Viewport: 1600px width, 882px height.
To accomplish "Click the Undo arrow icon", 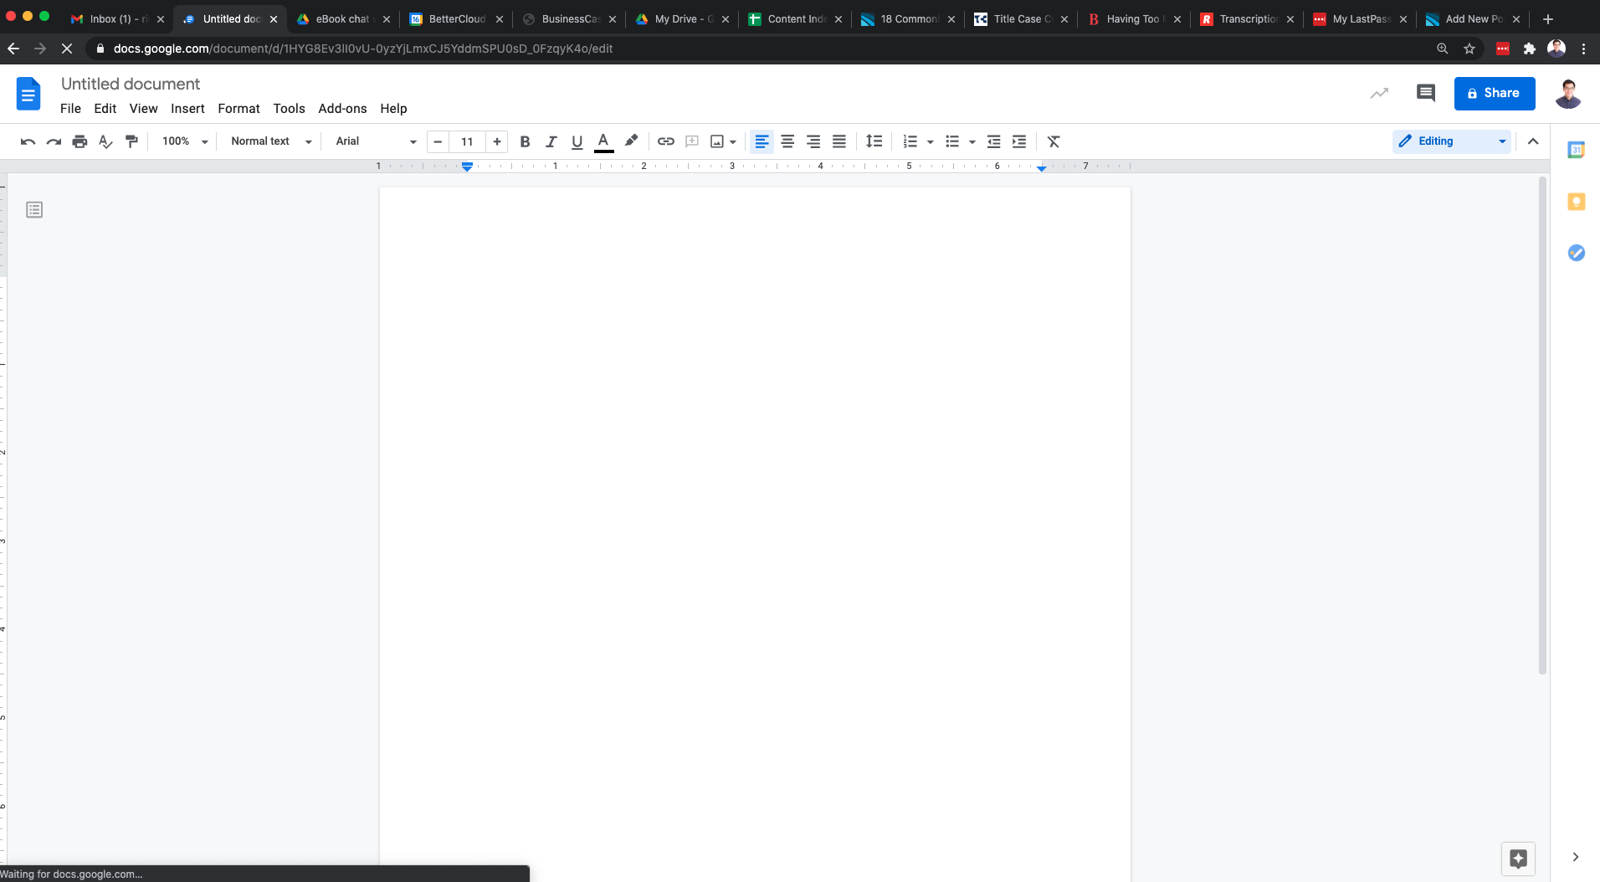I will 28,141.
